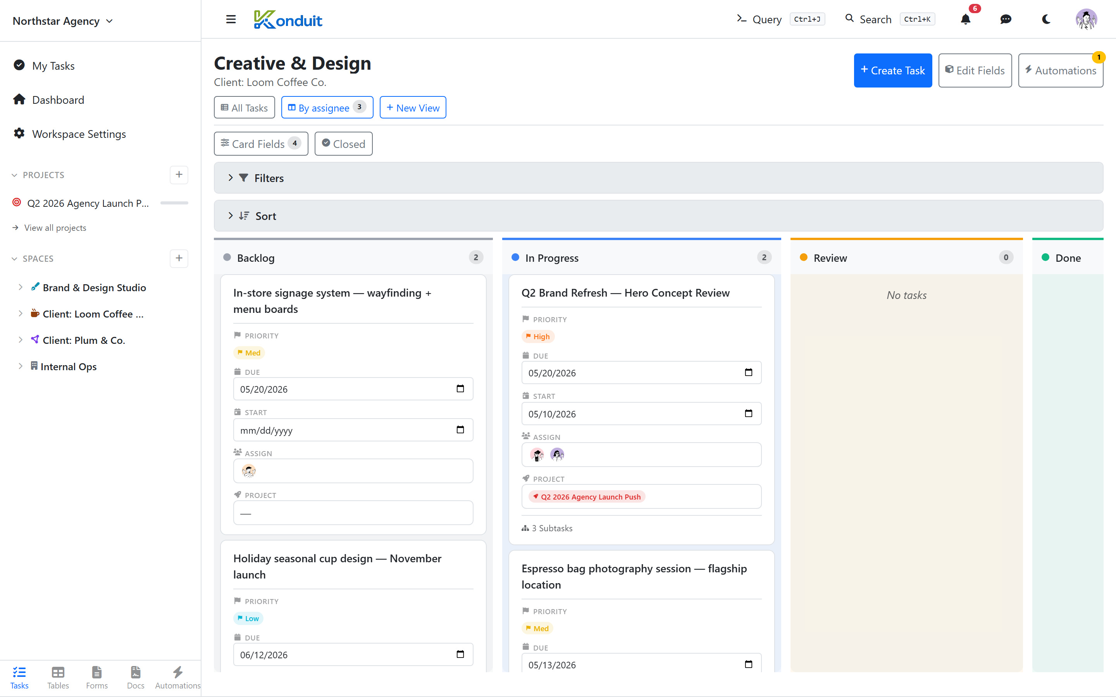Expand the 3 Subtasks on Brand Refresh
Image resolution: width=1116 pixels, height=697 pixels.
pos(547,528)
